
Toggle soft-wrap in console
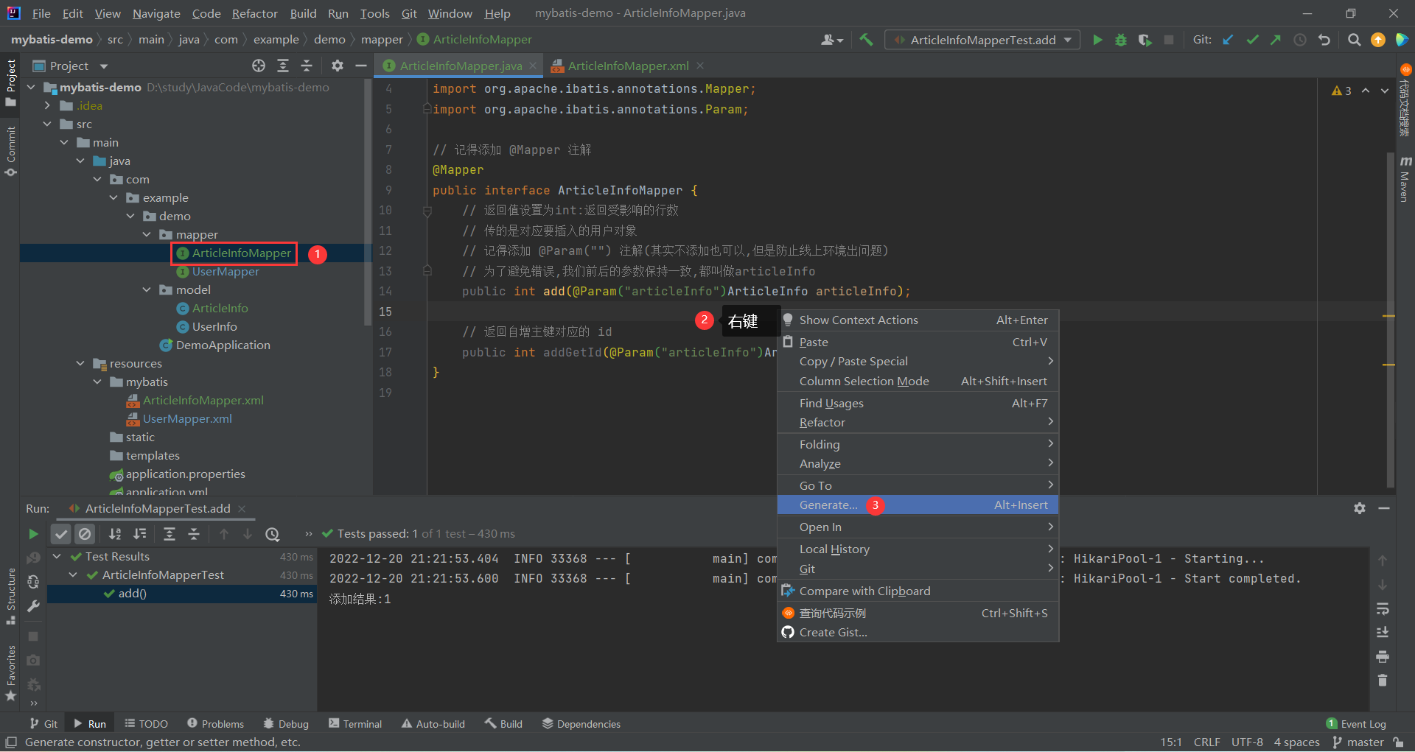(1383, 609)
